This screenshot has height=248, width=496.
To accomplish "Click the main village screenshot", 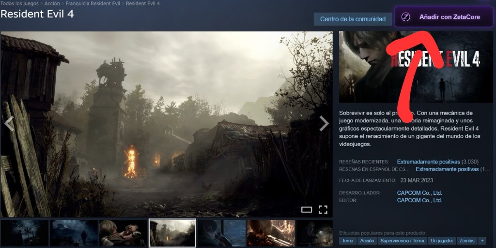I will coord(167,124).
